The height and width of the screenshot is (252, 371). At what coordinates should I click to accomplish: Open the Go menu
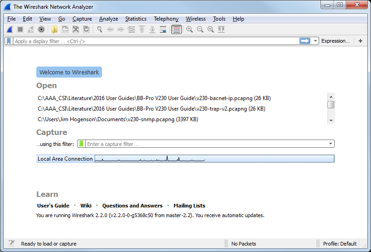[62, 19]
